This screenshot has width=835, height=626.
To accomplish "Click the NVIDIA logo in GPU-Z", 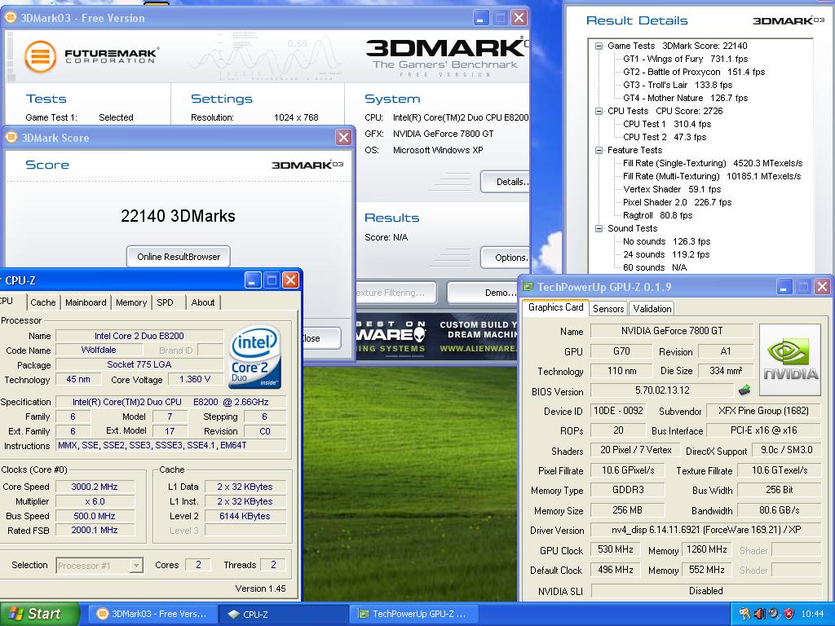I will [790, 360].
